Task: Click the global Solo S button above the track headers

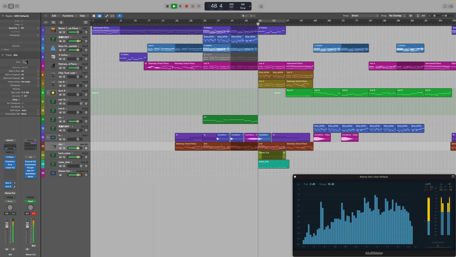Action: (x=61, y=22)
